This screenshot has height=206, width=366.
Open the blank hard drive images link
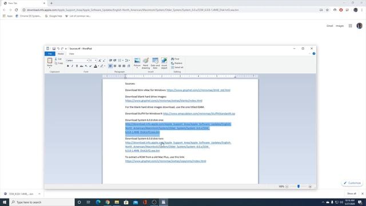pyautogui.click(x=164, y=101)
